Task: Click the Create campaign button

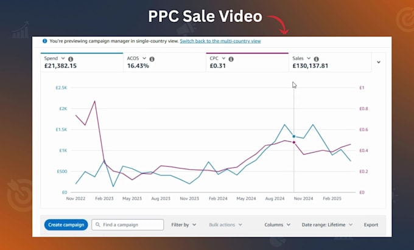Action: click(x=66, y=224)
